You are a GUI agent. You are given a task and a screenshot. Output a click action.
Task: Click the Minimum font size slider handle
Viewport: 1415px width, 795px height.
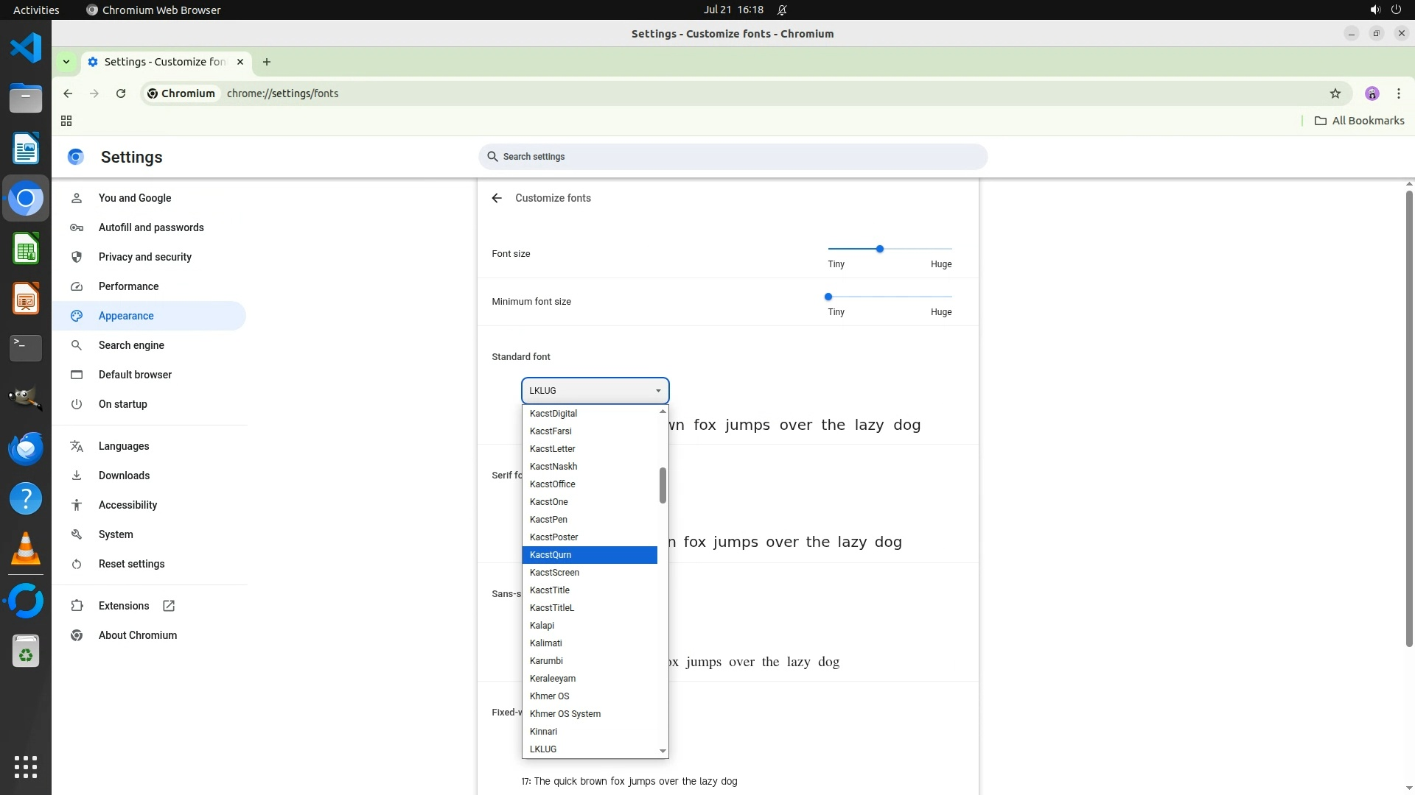(x=828, y=297)
